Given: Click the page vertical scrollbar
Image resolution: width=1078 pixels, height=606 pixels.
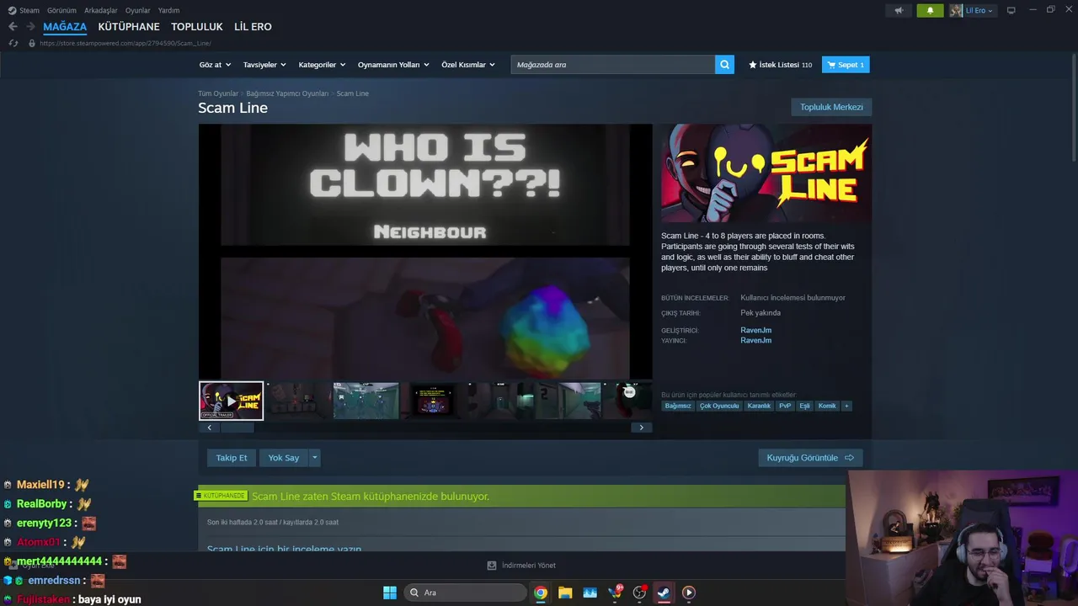Looking at the screenshot, I should 1074,107.
